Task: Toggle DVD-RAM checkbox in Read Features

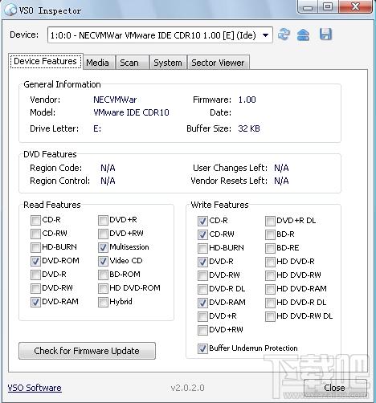Action: pos(35,302)
